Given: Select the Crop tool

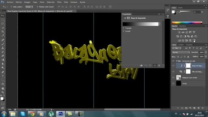Looking at the screenshot, I should click(x=3, y=32).
